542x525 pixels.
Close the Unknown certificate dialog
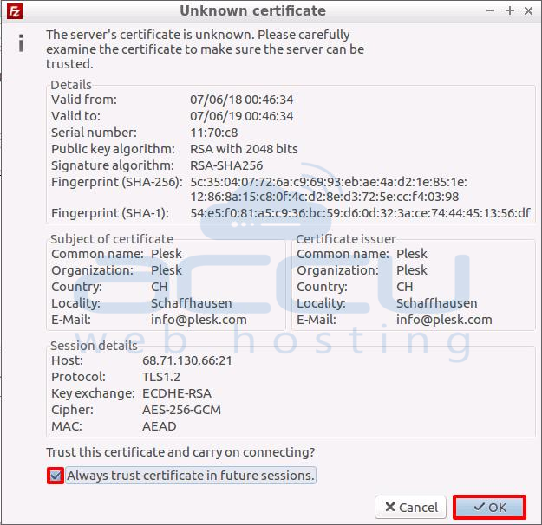coord(528,10)
